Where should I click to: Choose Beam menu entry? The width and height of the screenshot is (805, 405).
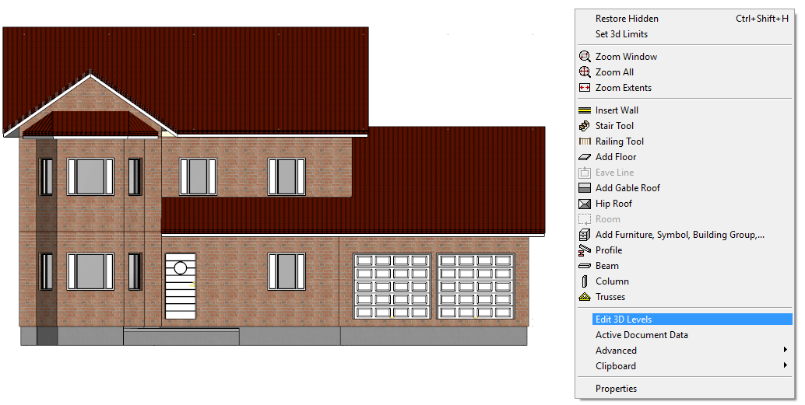pos(606,266)
